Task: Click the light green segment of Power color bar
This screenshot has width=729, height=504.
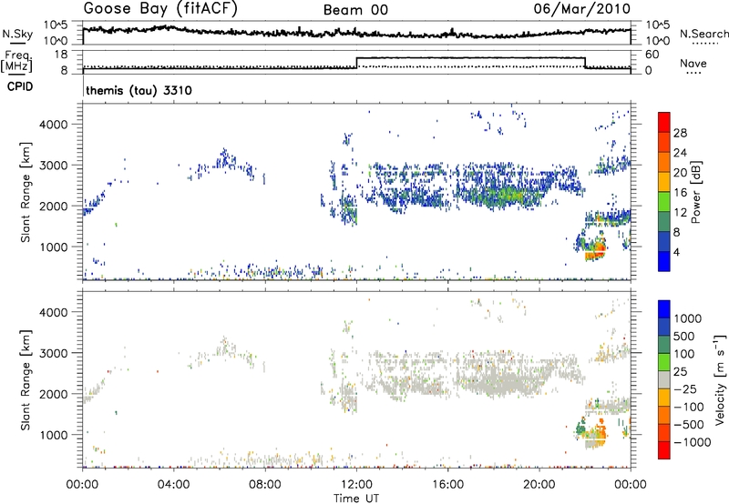Action: click(664, 201)
